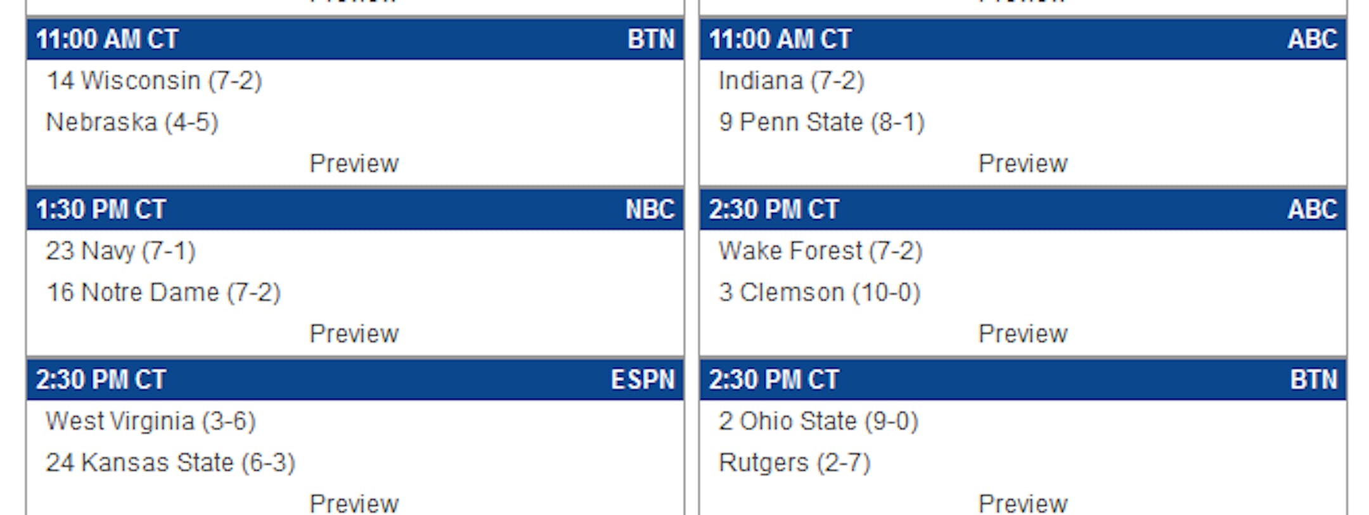Click 16 Notre Dame (7-2) team name

pyautogui.click(x=163, y=293)
